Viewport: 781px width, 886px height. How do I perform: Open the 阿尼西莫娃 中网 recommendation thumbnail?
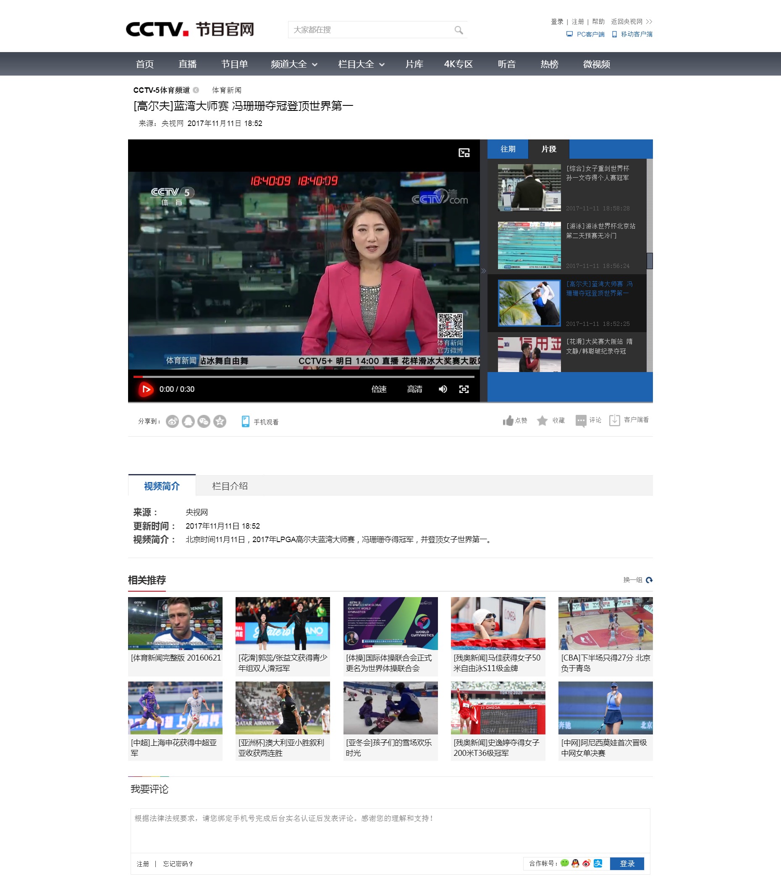605,708
